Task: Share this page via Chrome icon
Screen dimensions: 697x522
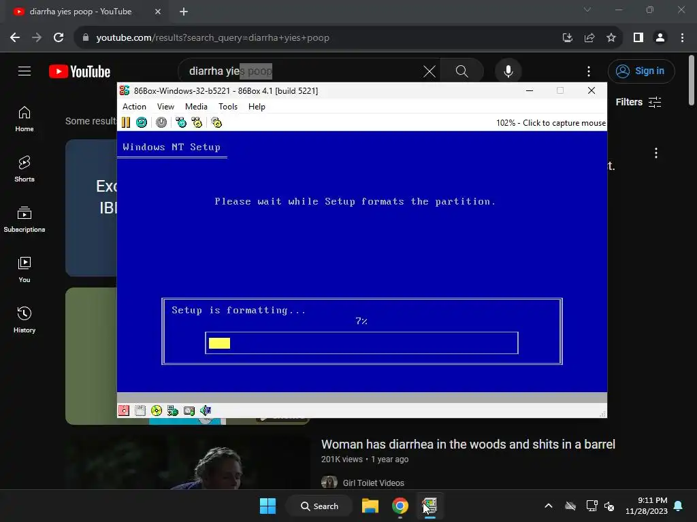Action: pos(589,38)
